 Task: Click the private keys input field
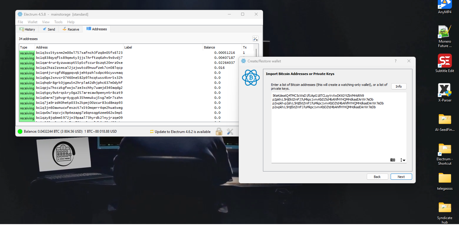(x=338, y=126)
